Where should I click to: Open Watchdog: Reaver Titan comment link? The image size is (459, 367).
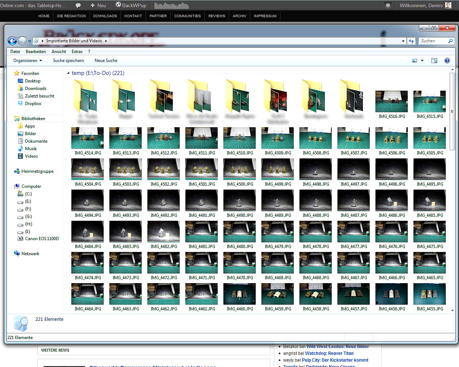point(329,353)
